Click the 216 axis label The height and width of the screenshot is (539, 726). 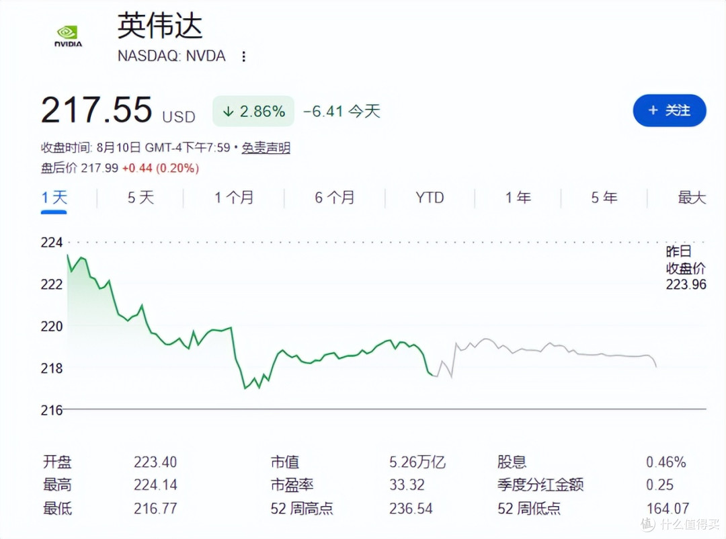tap(51, 410)
